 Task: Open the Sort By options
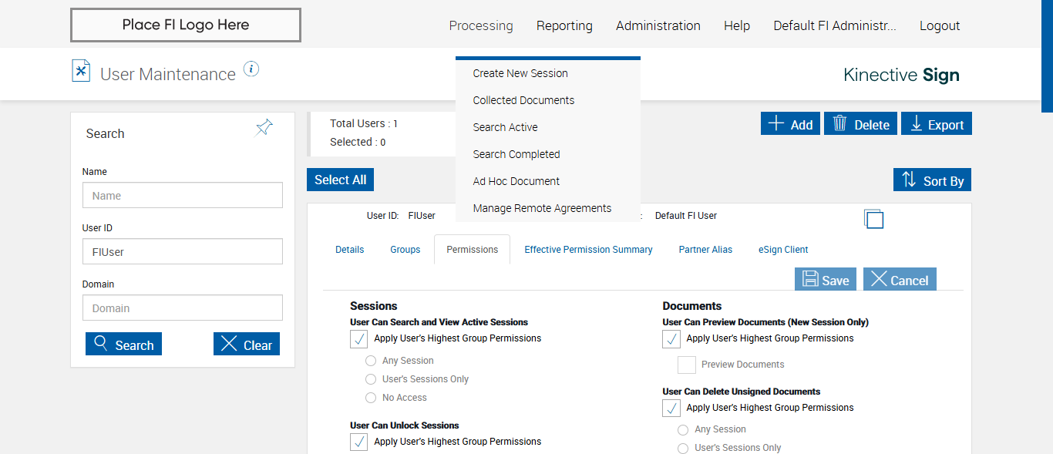pos(932,180)
